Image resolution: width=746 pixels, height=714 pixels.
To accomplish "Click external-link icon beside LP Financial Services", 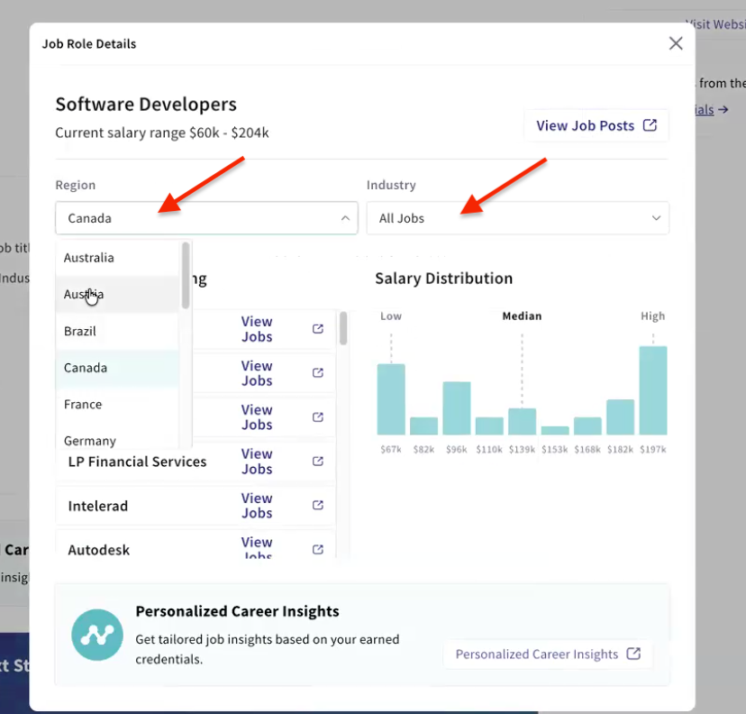I will [x=318, y=462].
